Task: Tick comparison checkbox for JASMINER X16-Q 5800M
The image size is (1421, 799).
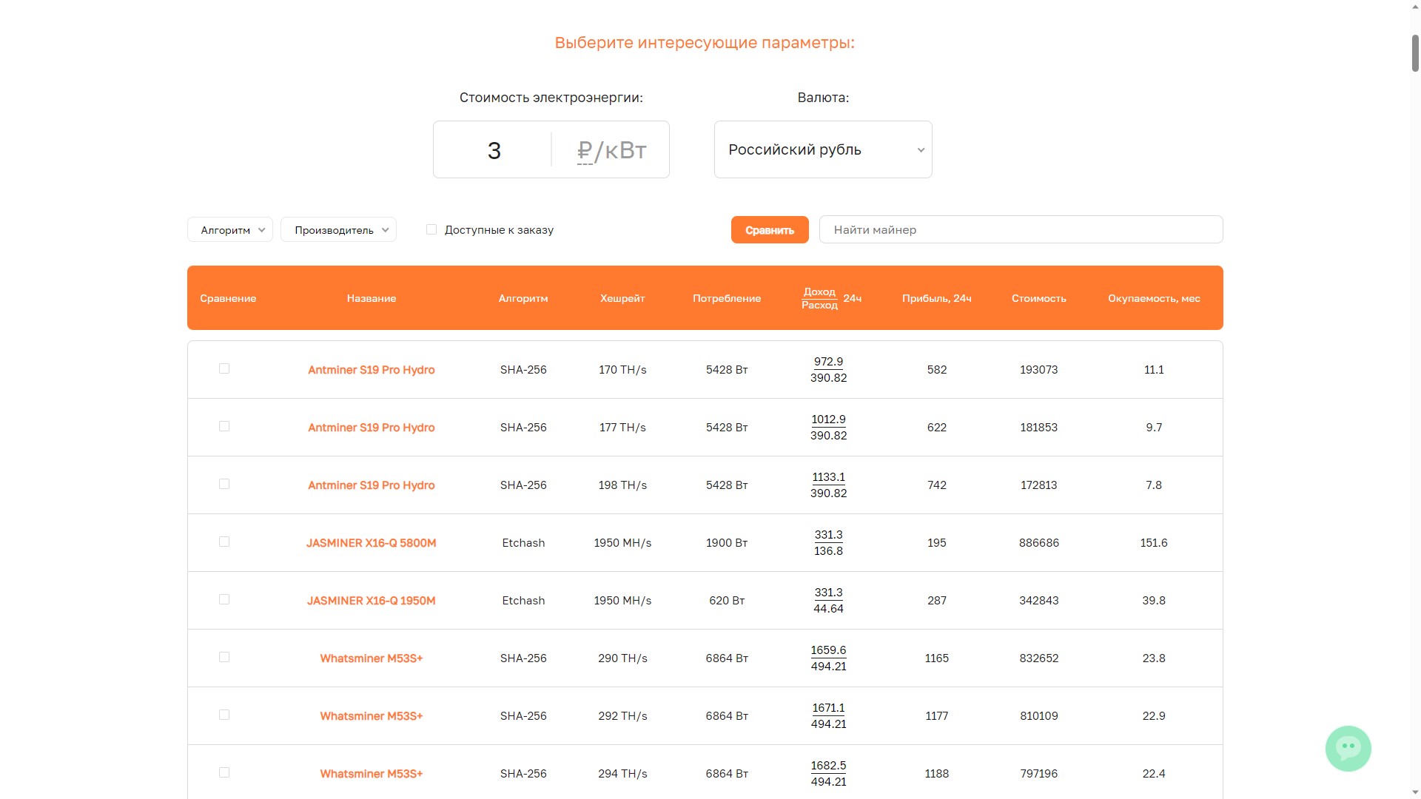Action: tap(224, 542)
